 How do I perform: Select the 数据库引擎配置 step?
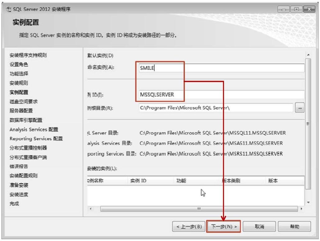coord(26,120)
